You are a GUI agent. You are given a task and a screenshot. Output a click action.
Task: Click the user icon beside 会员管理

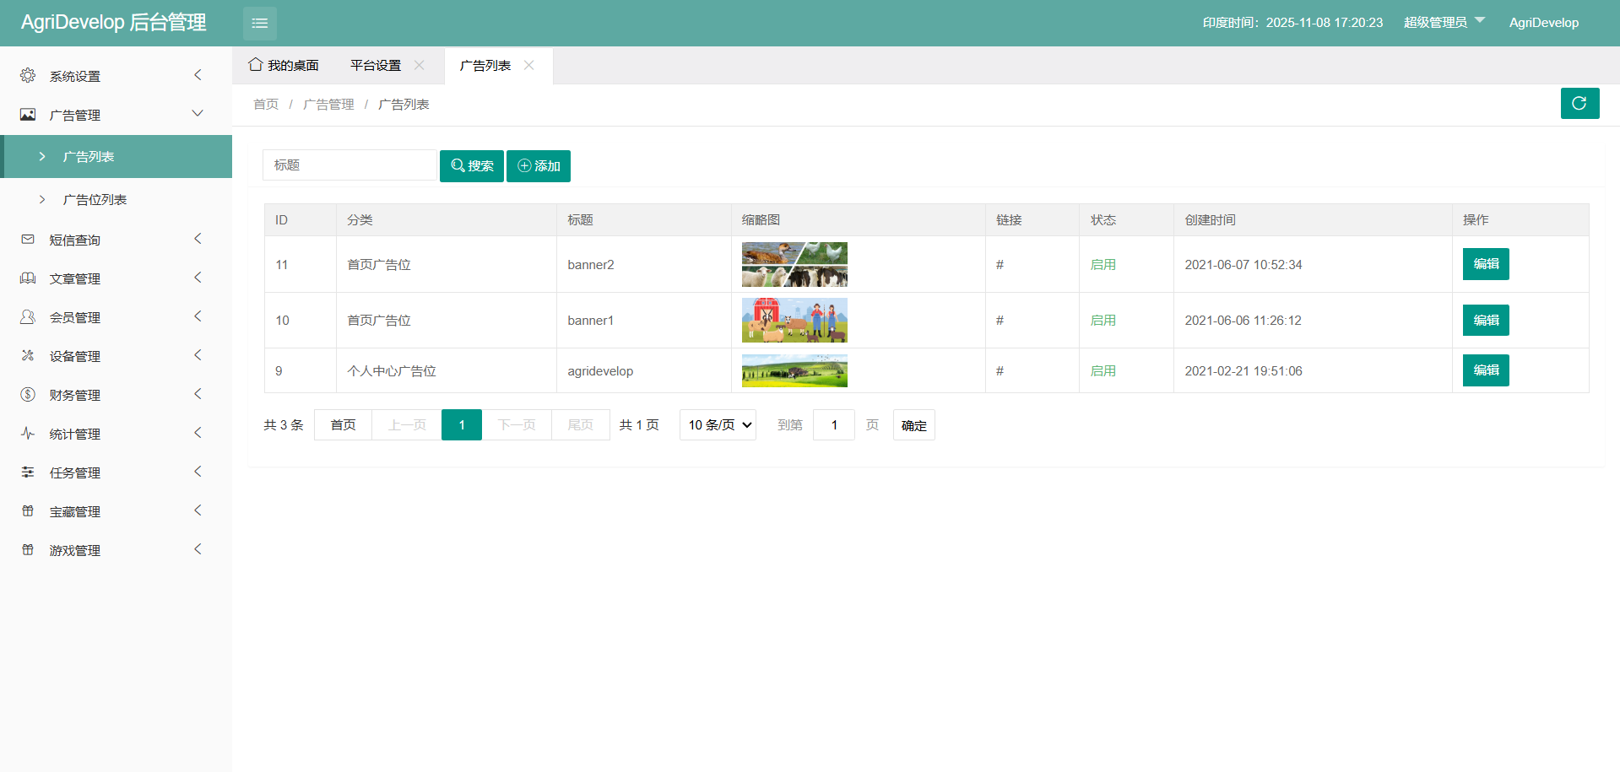click(28, 317)
